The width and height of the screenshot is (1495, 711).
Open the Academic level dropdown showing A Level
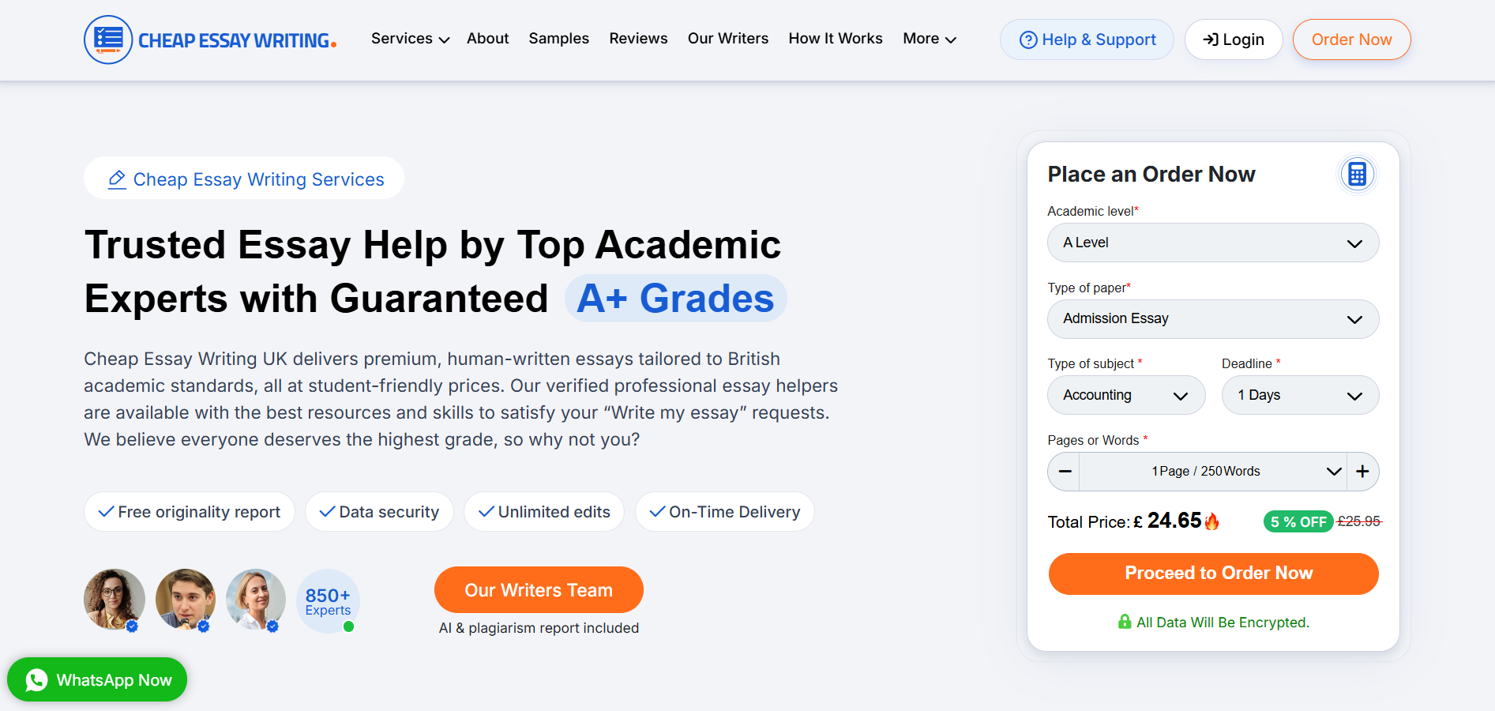[1212, 243]
